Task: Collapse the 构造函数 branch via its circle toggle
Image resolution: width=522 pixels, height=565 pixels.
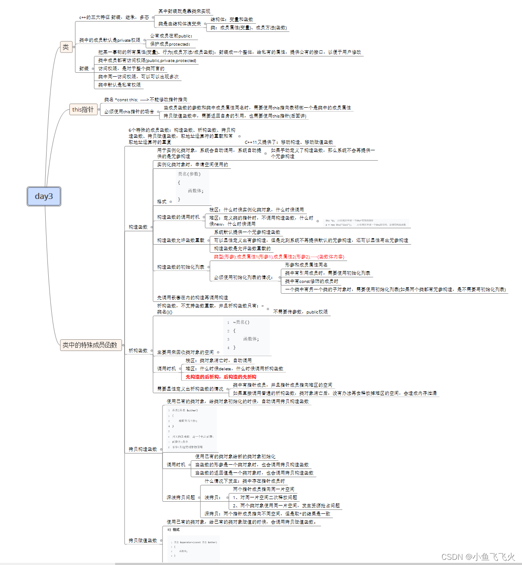Action: (151, 227)
